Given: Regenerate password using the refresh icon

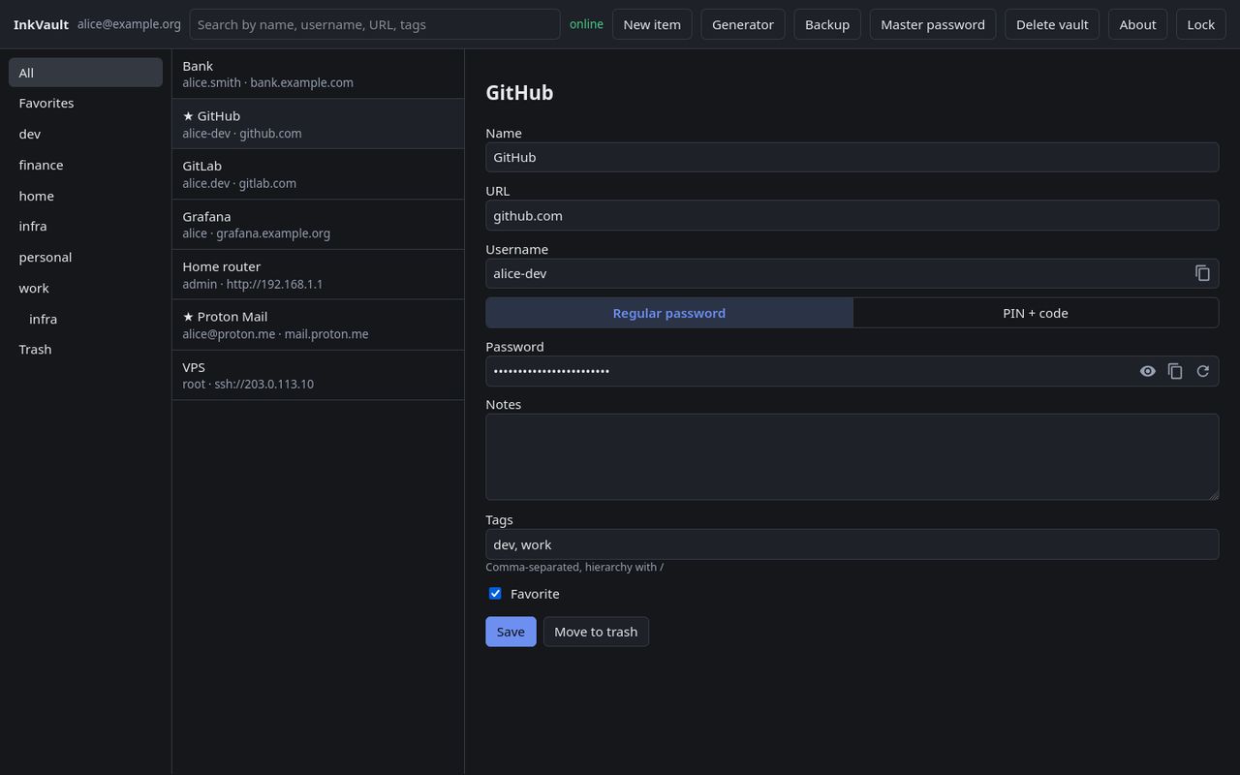Looking at the screenshot, I should 1203,371.
